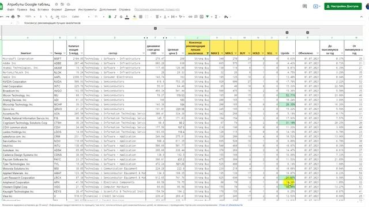The height and width of the screenshot is (207, 369).
Task: Expand the column group above column R
Action: [307, 33]
